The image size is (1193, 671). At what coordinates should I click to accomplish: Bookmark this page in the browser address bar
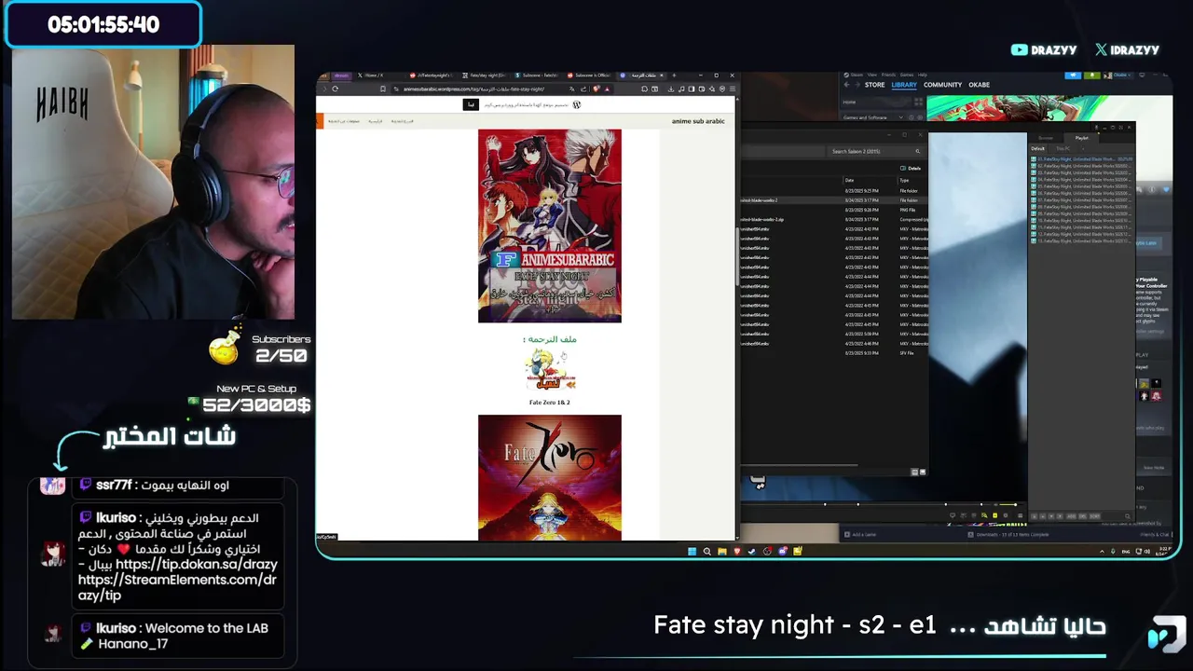tap(382, 89)
